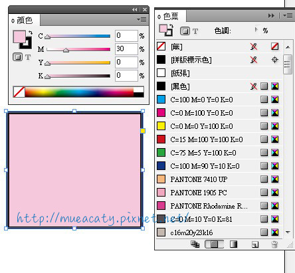The width and height of the screenshot is (295, 273).
Task: Click CMYK icon on c16m20y23k16 row
Action: (275, 232)
